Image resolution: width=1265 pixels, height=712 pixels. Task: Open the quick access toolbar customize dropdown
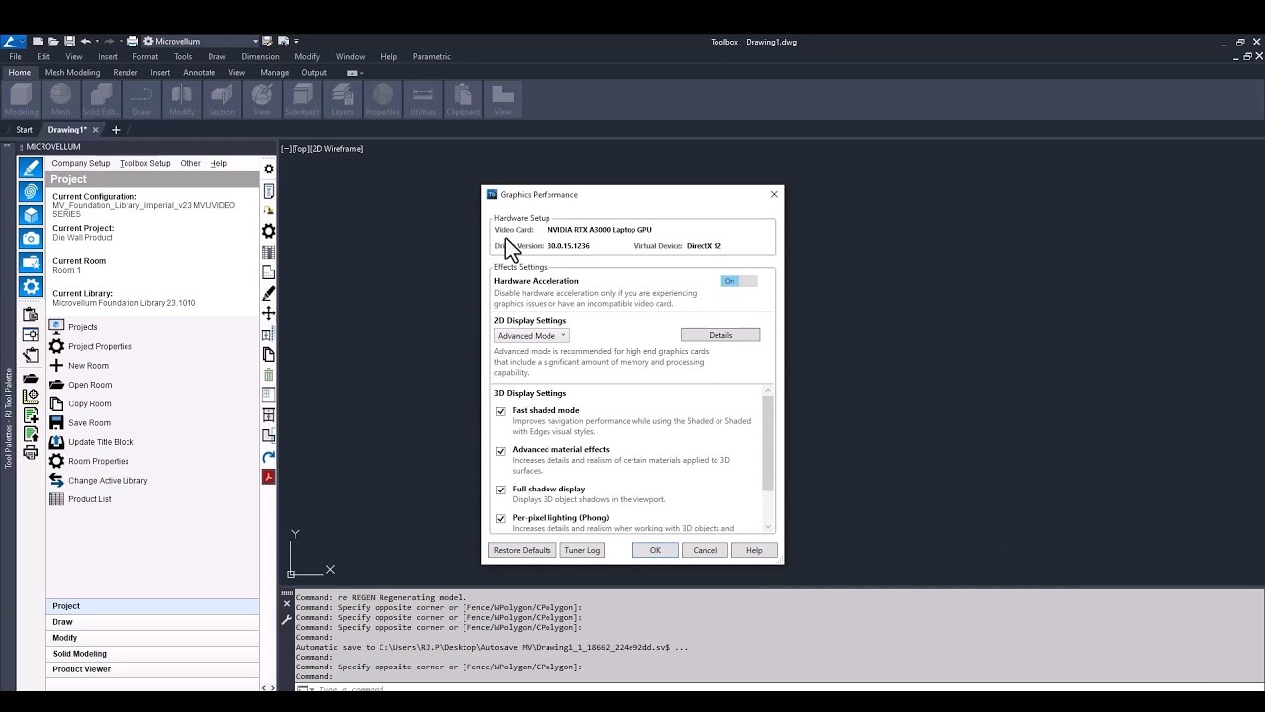pyautogui.click(x=296, y=41)
